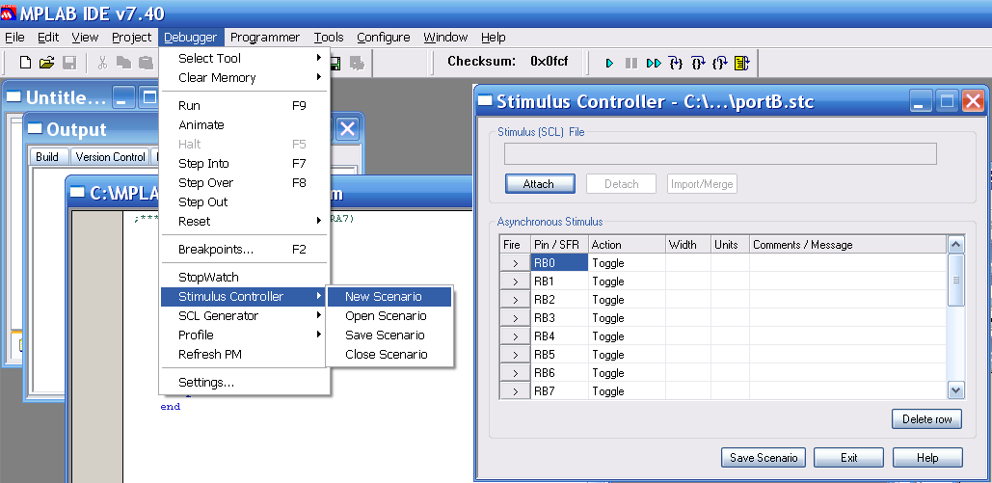Expand the SCL Generator submenu
992x483 pixels.
(244, 316)
